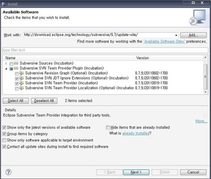Close the Install dialog window
Image resolution: width=211 pixels, height=179 pixels.
[202, 3]
